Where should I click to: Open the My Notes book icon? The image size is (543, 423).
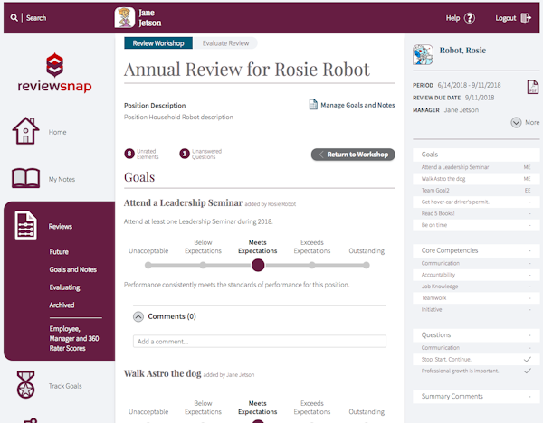pyautogui.click(x=25, y=178)
